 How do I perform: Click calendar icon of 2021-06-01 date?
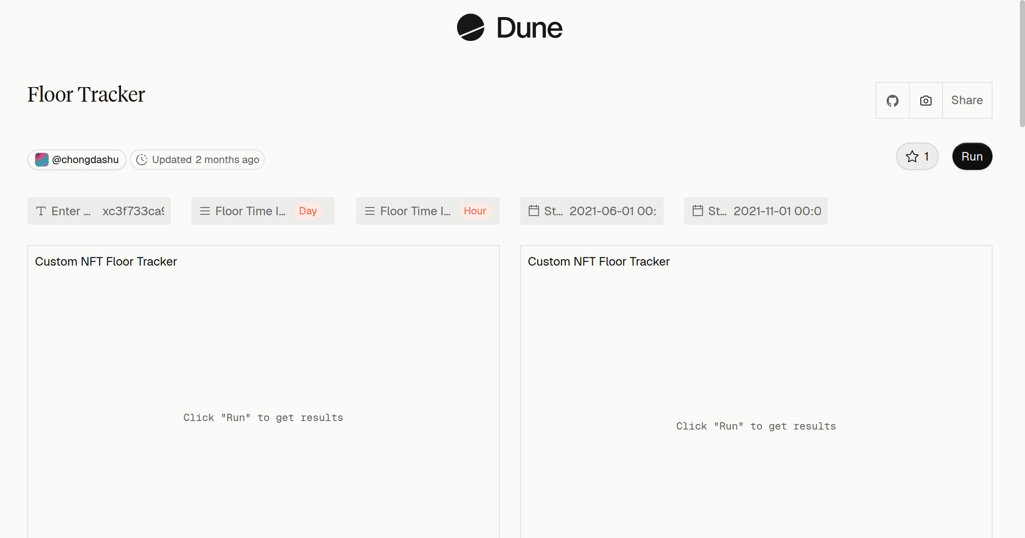pos(534,211)
